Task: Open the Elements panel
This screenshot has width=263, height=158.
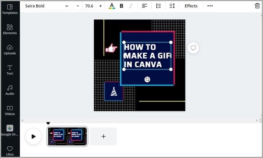Action: 10,29
